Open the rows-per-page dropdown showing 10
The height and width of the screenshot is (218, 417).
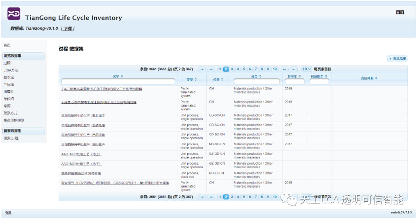(306, 69)
